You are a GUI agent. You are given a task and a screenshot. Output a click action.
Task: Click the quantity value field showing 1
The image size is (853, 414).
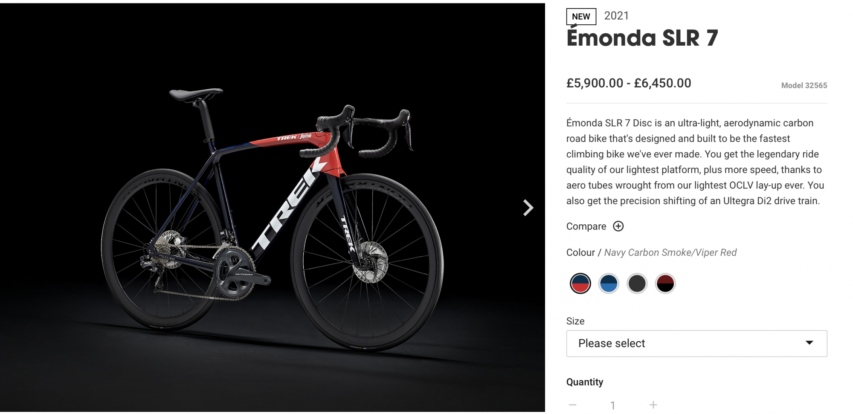(612, 405)
